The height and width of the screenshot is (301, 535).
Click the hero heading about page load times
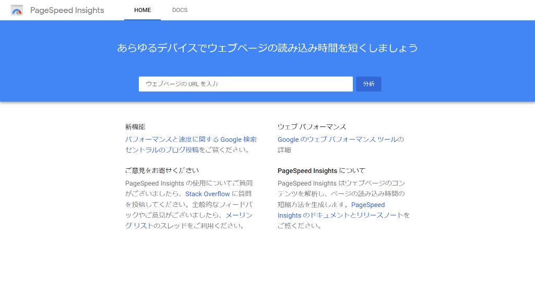[267, 48]
